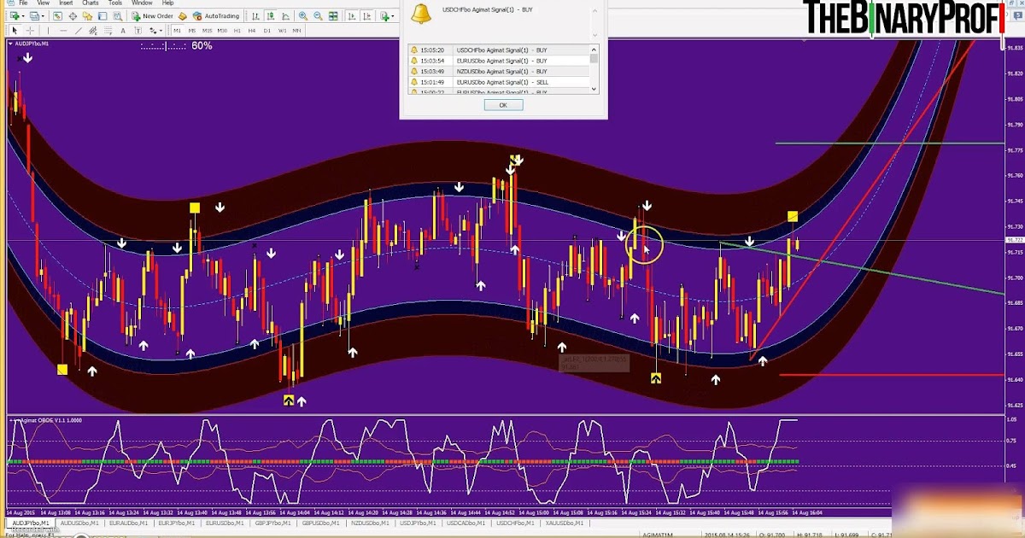Click the zoom out magnifier icon
Screen dimensions: 1025x538
318,15
